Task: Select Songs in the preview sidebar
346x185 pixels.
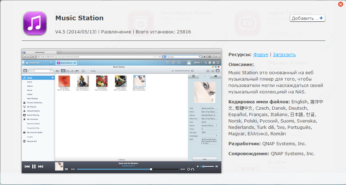Action: click(38, 78)
